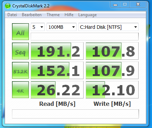Open the Language menu
152x128 pixels.
tap(87, 15)
